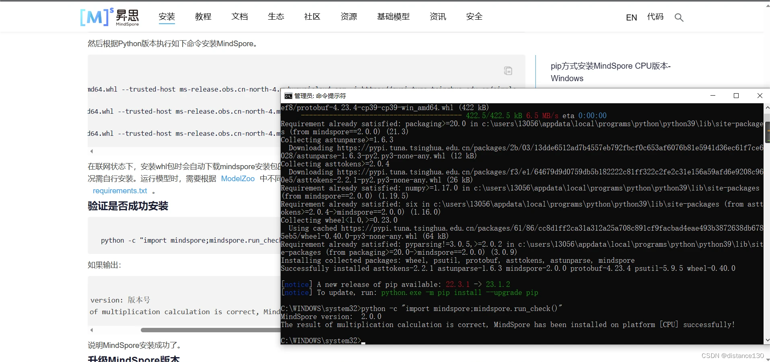
Task: Click the 说明MindSpore安装成功了 sentence
Action: tap(134, 345)
